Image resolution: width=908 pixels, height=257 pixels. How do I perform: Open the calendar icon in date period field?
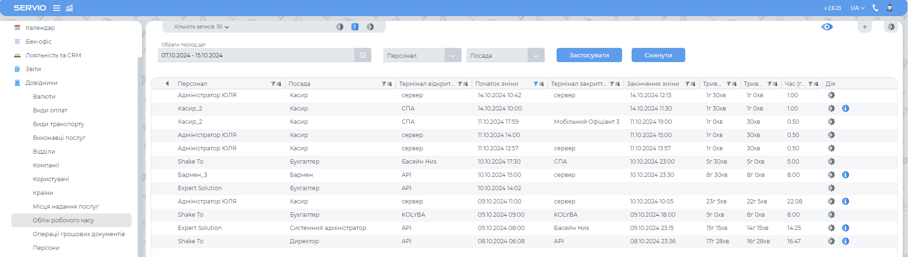(x=363, y=55)
